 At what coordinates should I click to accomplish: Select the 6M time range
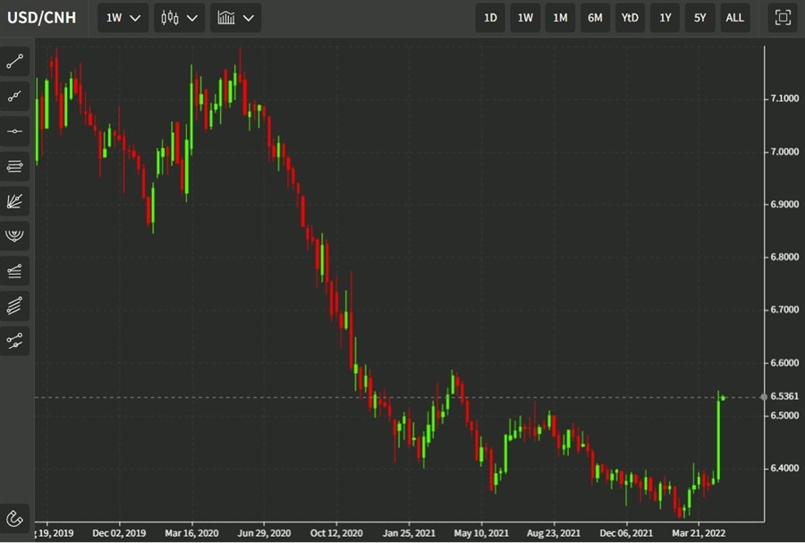point(595,17)
